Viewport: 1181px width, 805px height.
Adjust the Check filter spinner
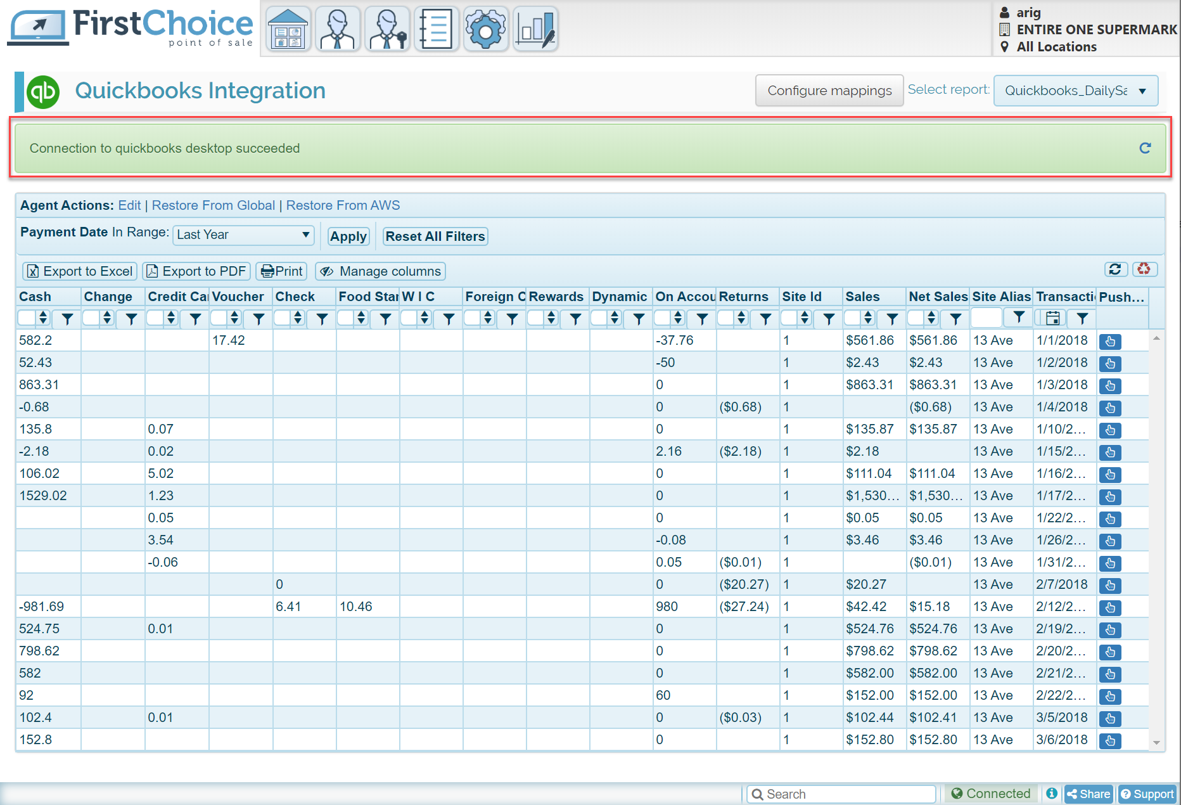click(298, 318)
